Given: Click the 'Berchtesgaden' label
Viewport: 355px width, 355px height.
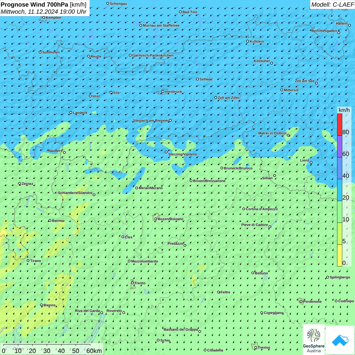Looking at the screenshot, I should click(x=324, y=31).
